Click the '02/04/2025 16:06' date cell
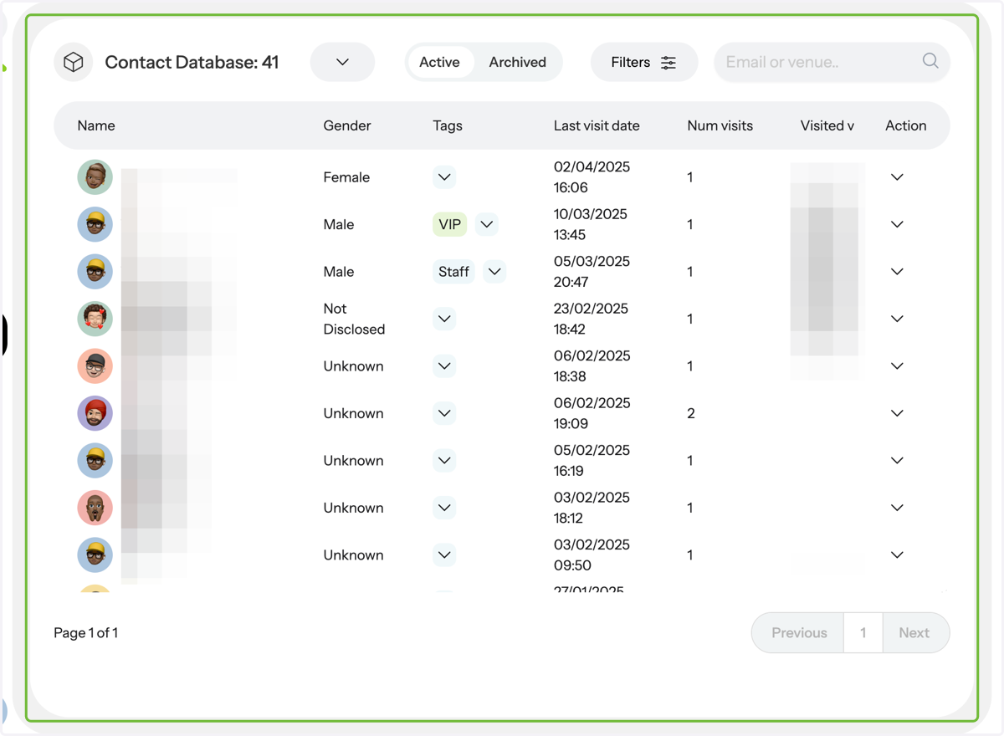 [x=592, y=177]
